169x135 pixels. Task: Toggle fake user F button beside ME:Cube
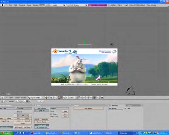[x=16, y=109]
